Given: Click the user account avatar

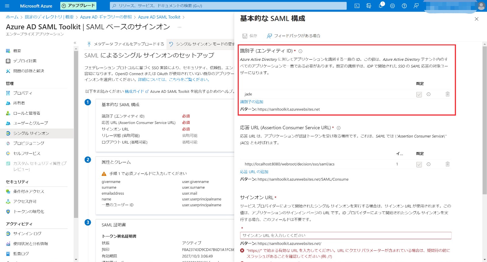Looking at the screenshot, I should (x=481, y=6).
